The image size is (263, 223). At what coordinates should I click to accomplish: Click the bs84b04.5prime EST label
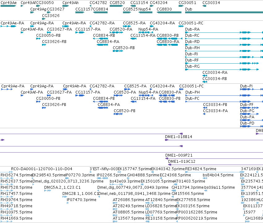coord(218,175)
